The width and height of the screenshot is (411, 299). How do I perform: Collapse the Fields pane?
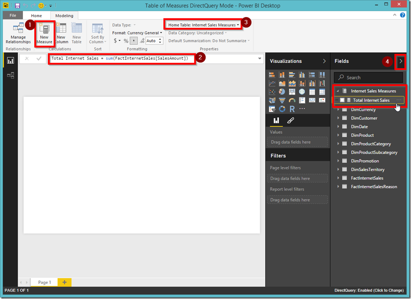(401, 61)
